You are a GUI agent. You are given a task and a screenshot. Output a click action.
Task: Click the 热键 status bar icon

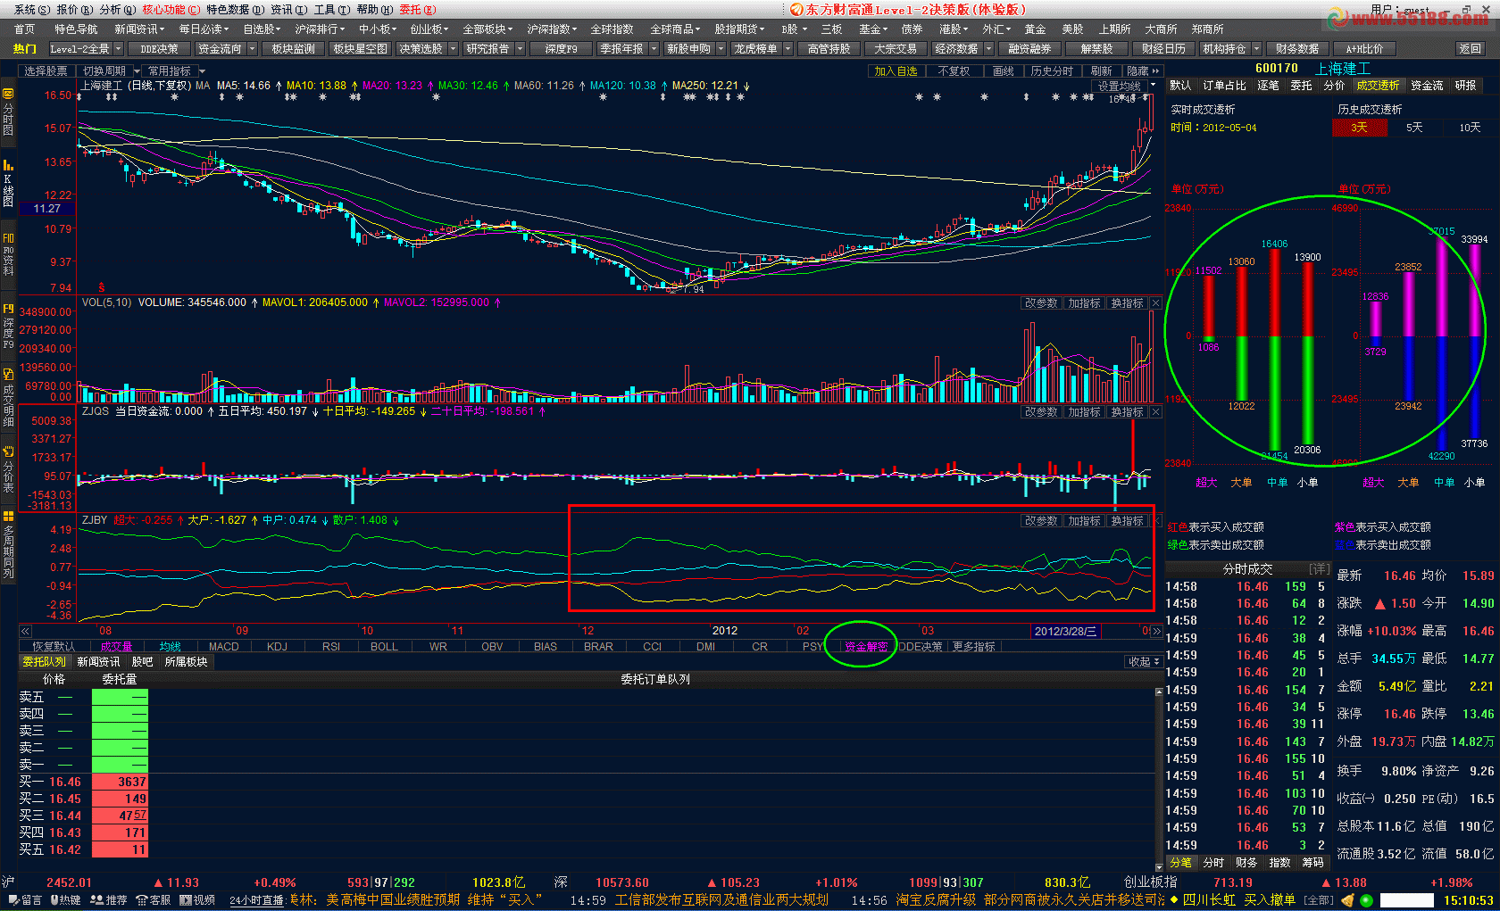(x=64, y=900)
